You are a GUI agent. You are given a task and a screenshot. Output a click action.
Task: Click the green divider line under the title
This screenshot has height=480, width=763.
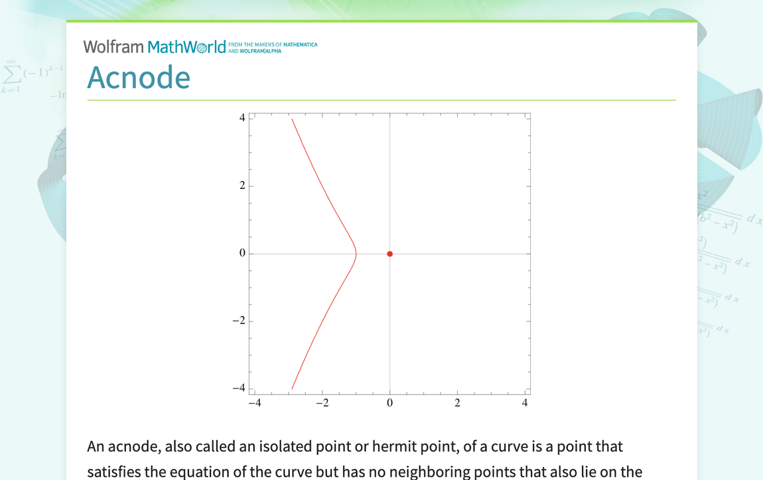(x=381, y=98)
